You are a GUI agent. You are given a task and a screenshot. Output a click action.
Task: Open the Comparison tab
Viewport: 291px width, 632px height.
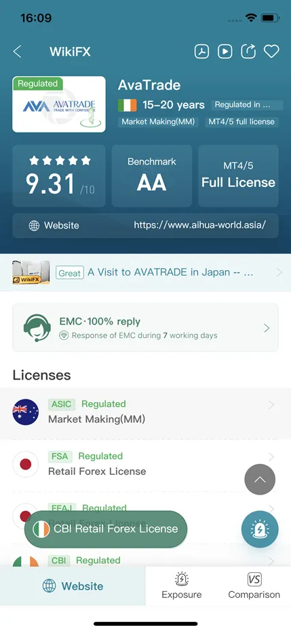click(x=254, y=586)
